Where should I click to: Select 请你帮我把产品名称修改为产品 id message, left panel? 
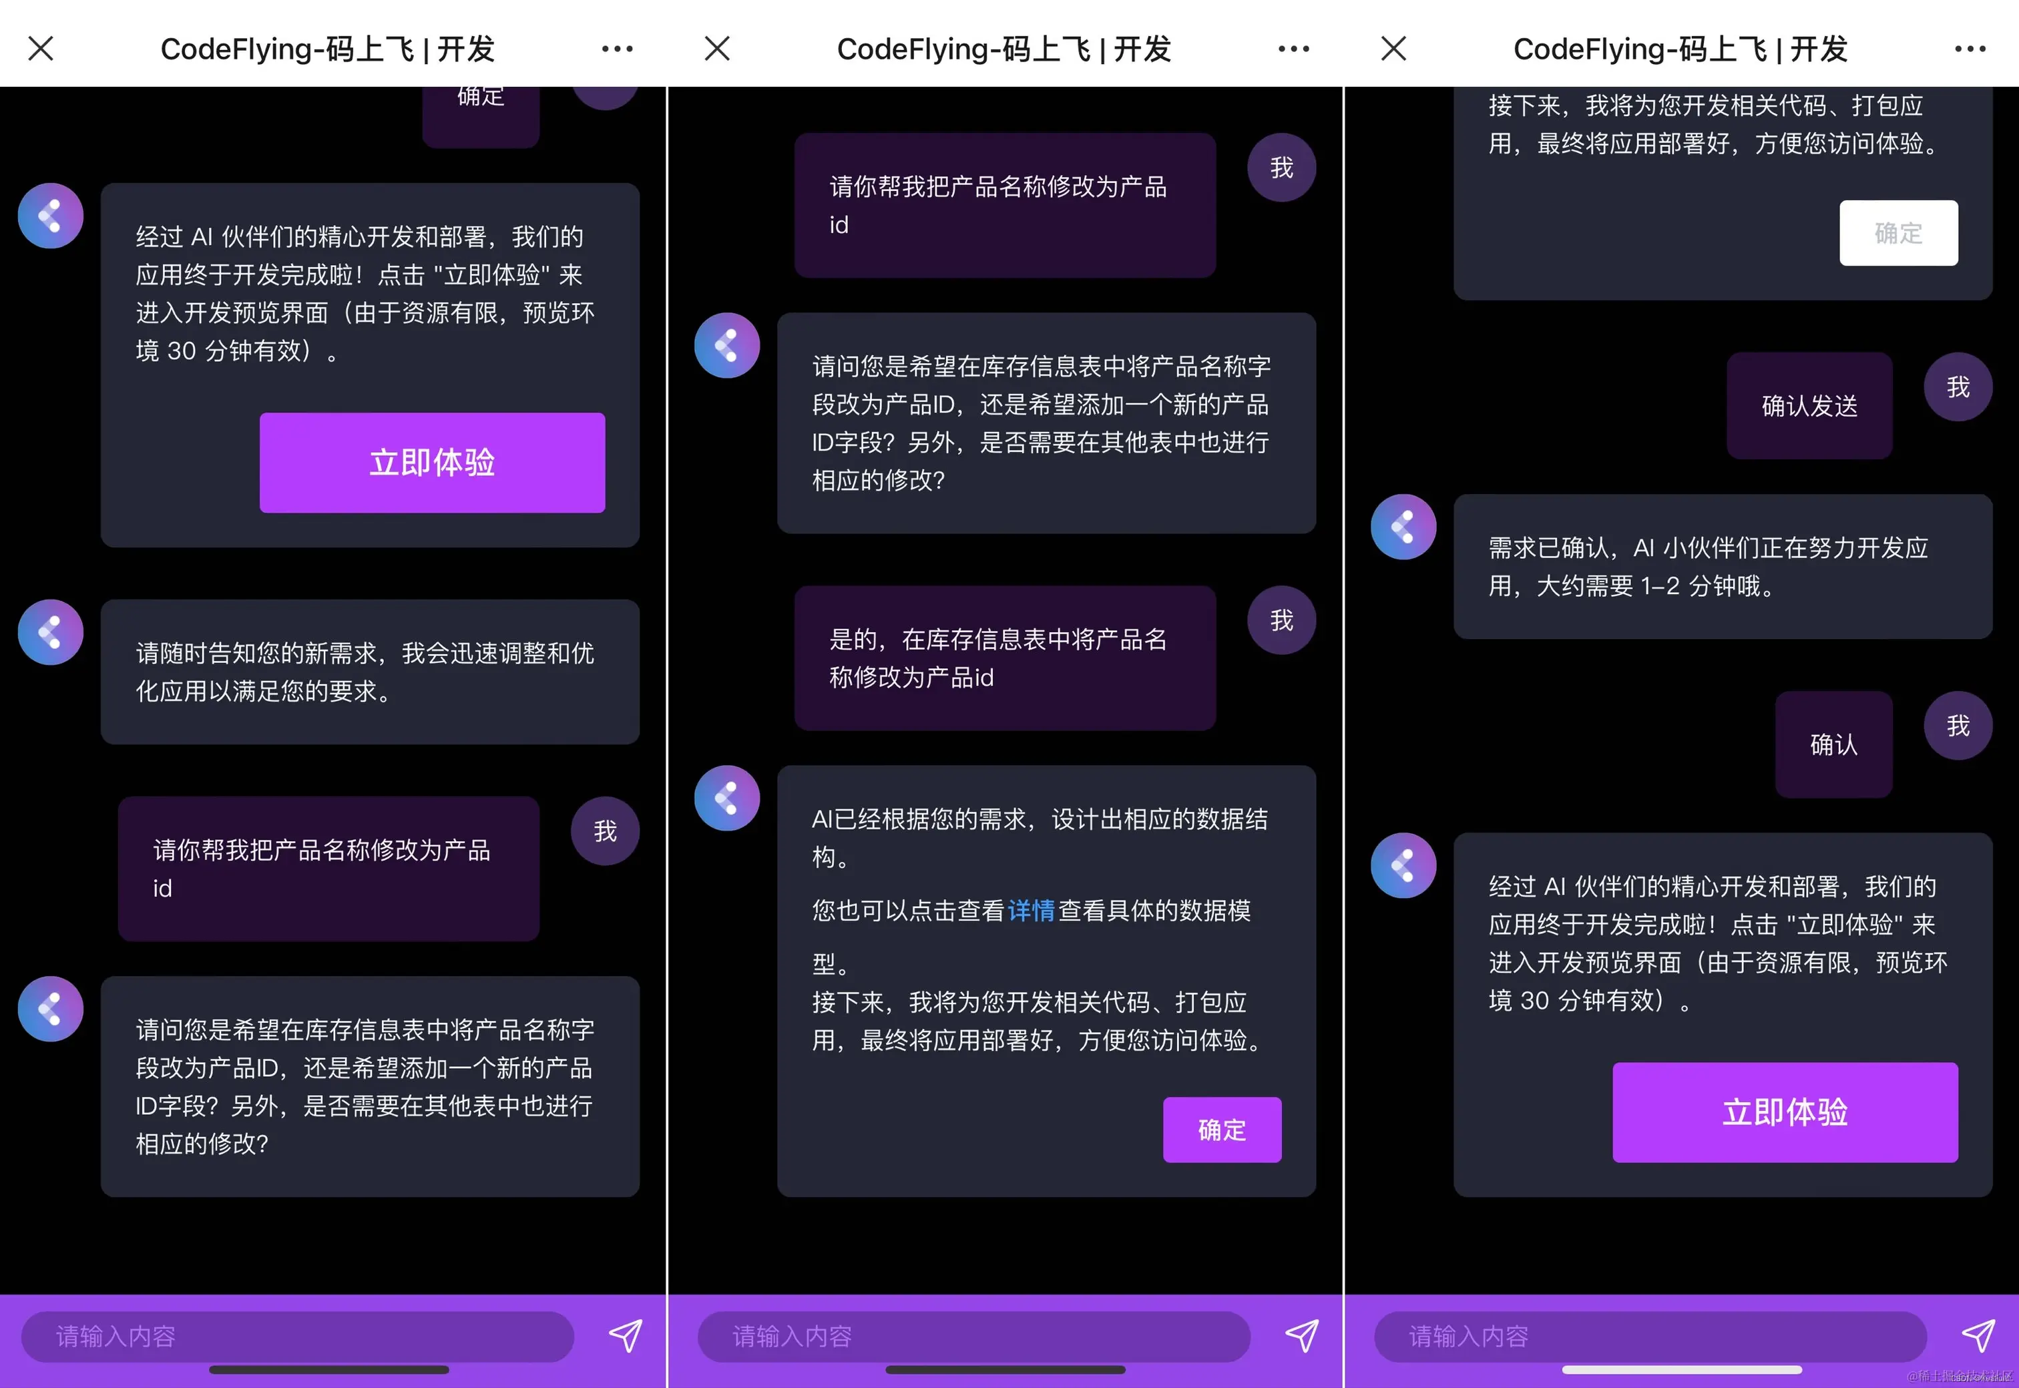pyautogui.click(x=328, y=869)
